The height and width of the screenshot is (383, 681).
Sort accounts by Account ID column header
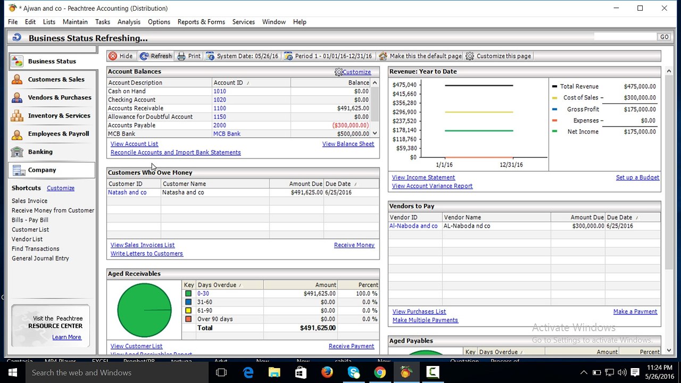[251, 83]
